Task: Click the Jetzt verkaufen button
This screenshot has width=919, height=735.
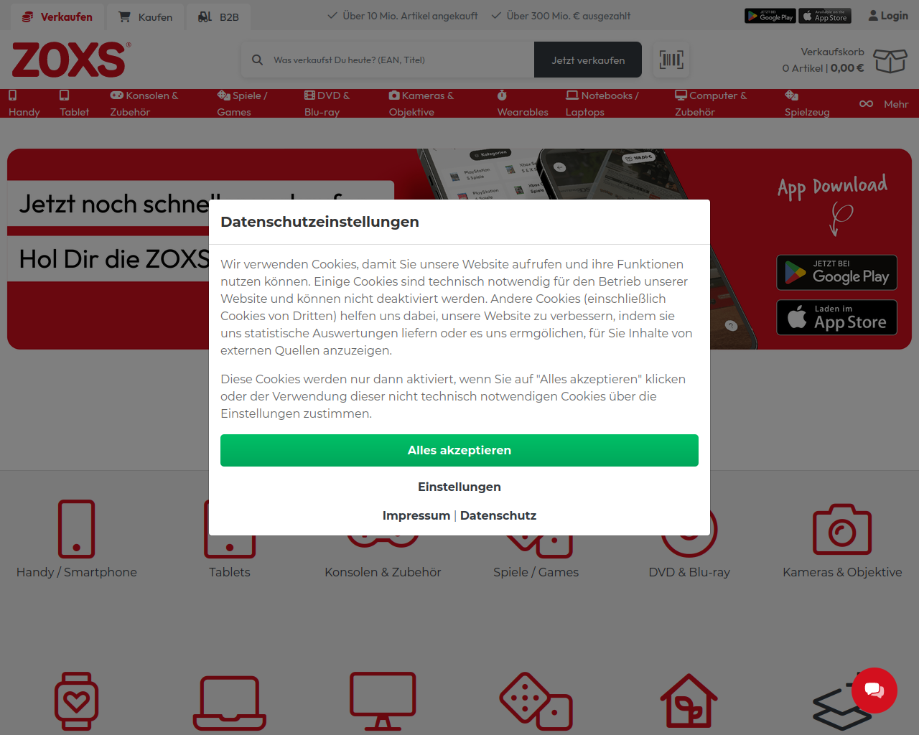Action: pyautogui.click(x=588, y=60)
